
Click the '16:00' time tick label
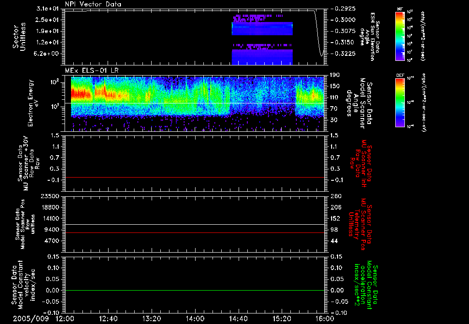325,319
